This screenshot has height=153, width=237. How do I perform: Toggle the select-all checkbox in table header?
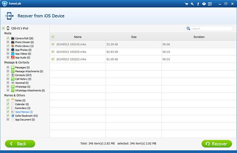[53, 37]
